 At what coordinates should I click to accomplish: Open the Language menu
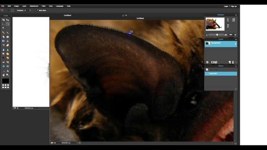[60, 6]
